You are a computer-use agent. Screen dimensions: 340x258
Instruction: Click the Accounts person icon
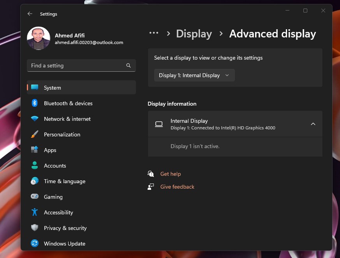tap(35, 166)
